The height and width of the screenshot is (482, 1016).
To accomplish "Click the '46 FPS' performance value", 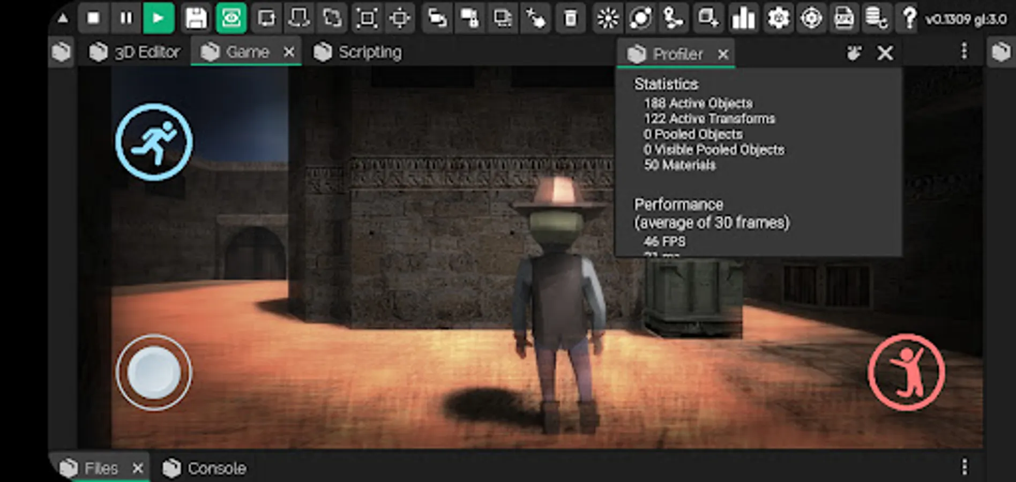I will coord(664,242).
